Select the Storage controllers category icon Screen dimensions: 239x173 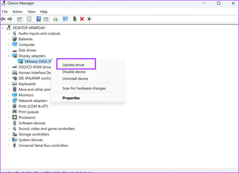tap(15, 134)
